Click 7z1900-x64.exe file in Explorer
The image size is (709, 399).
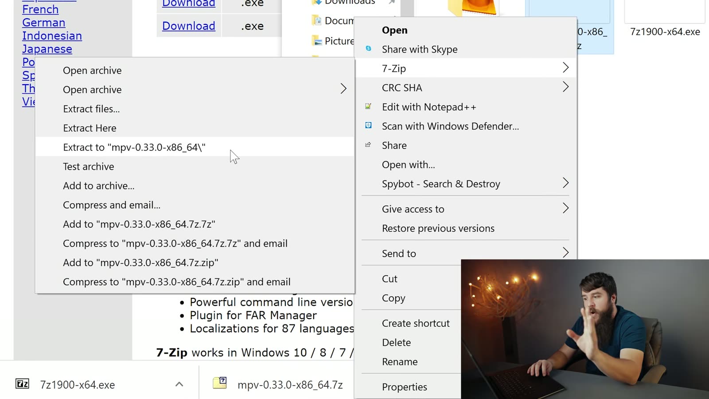point(665,32)
